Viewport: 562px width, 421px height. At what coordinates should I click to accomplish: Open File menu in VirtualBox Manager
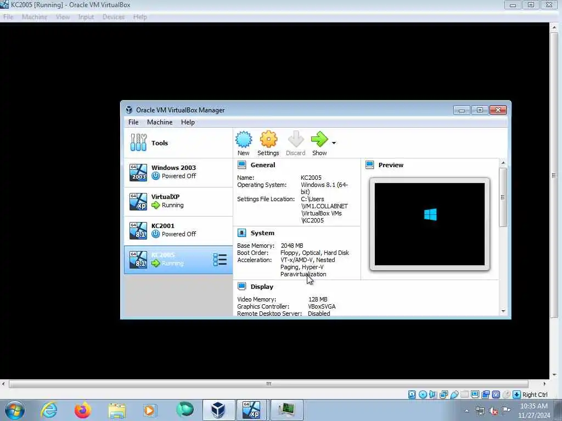click(x=133, y=122)
